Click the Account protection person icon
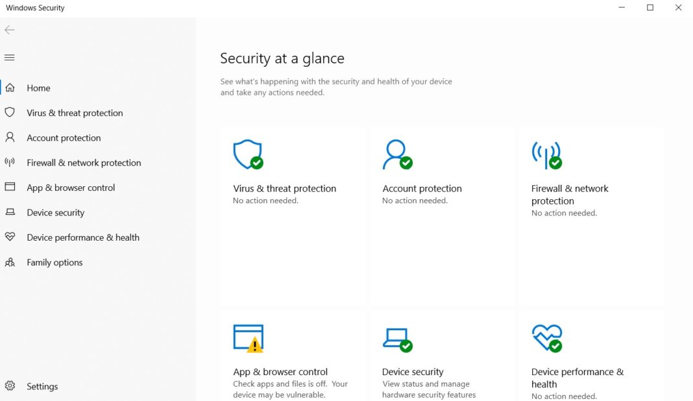Screen dimensions: 693x401 (x=395, y=154)
